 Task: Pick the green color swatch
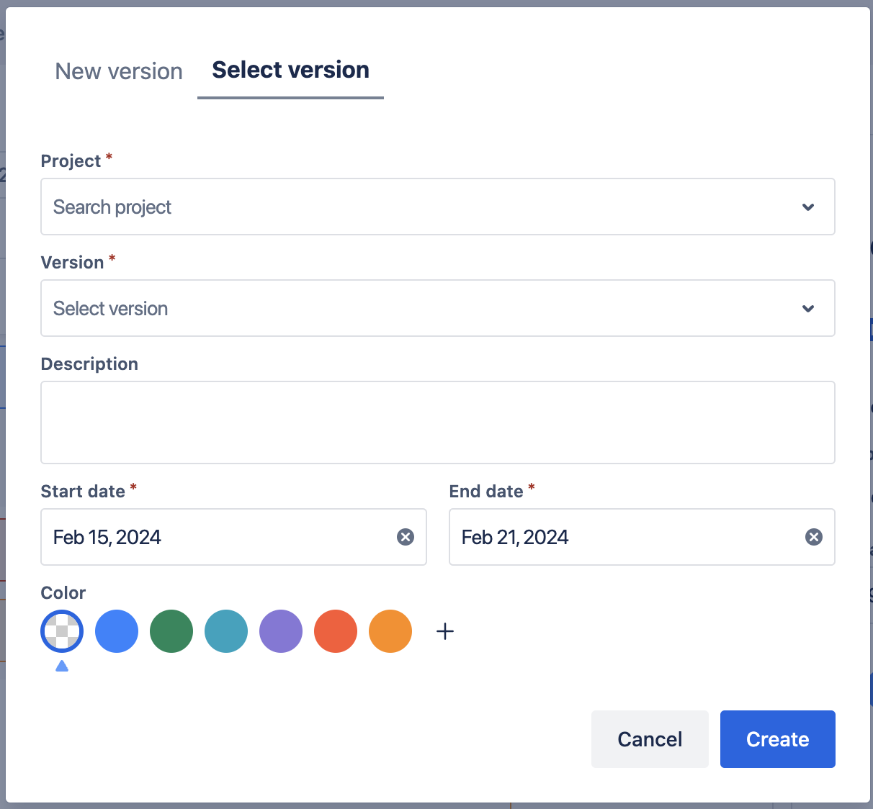pos(171,631)
